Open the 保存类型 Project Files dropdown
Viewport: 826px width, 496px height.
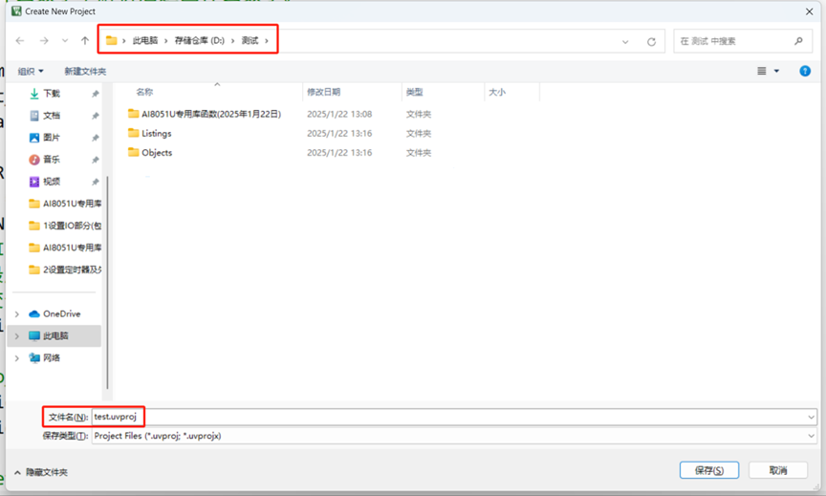click(454, 436)
